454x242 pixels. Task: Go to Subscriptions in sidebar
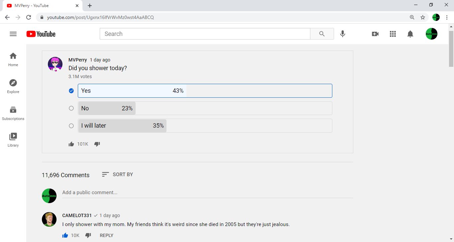point(13,113)
